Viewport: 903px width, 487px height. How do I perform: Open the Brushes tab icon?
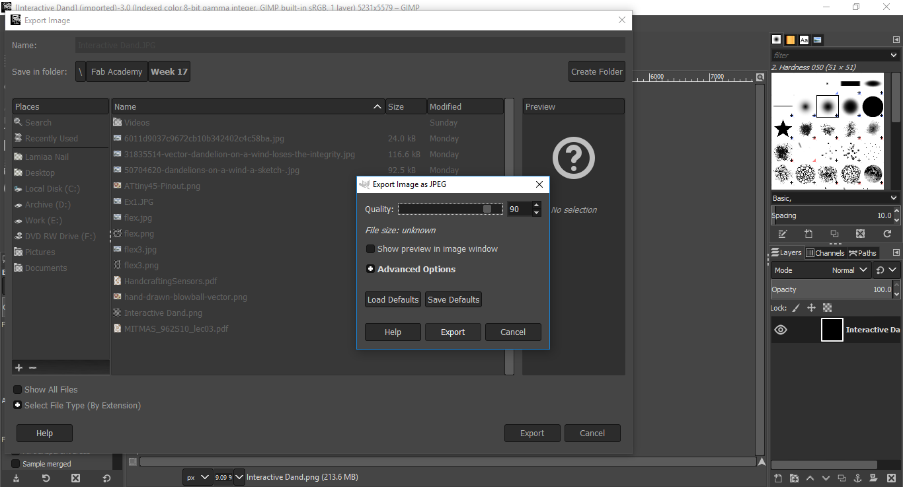pyautogui.click(x=777, y=40)
